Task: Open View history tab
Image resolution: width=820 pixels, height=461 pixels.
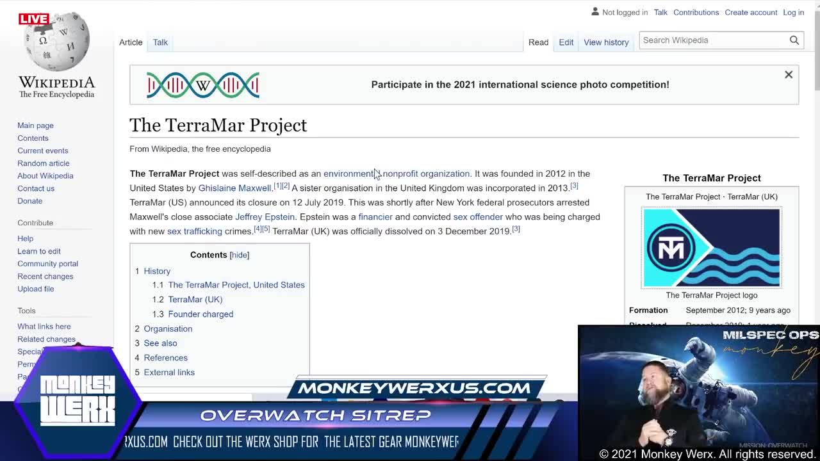Action: click(606, 42)
